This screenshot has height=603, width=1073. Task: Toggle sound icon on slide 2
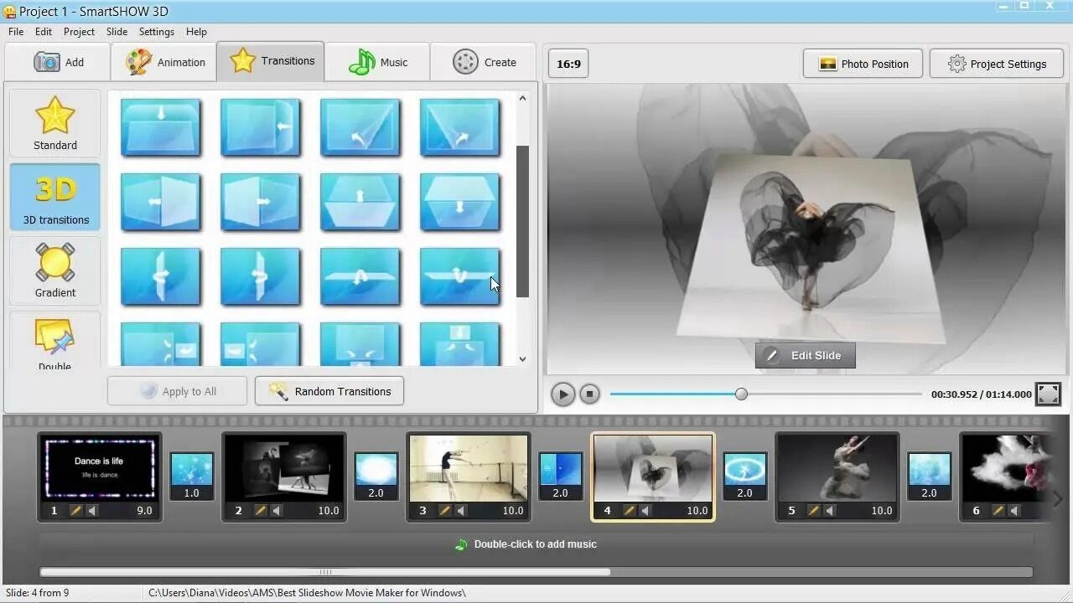[277, 510]
